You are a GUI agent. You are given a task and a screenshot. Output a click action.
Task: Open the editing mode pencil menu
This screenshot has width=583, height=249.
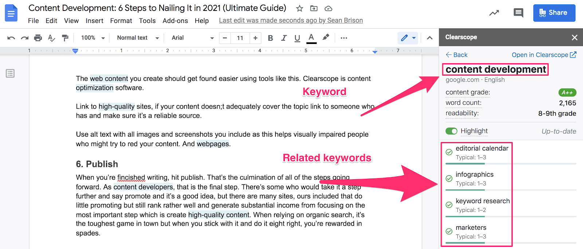(408, 38)
